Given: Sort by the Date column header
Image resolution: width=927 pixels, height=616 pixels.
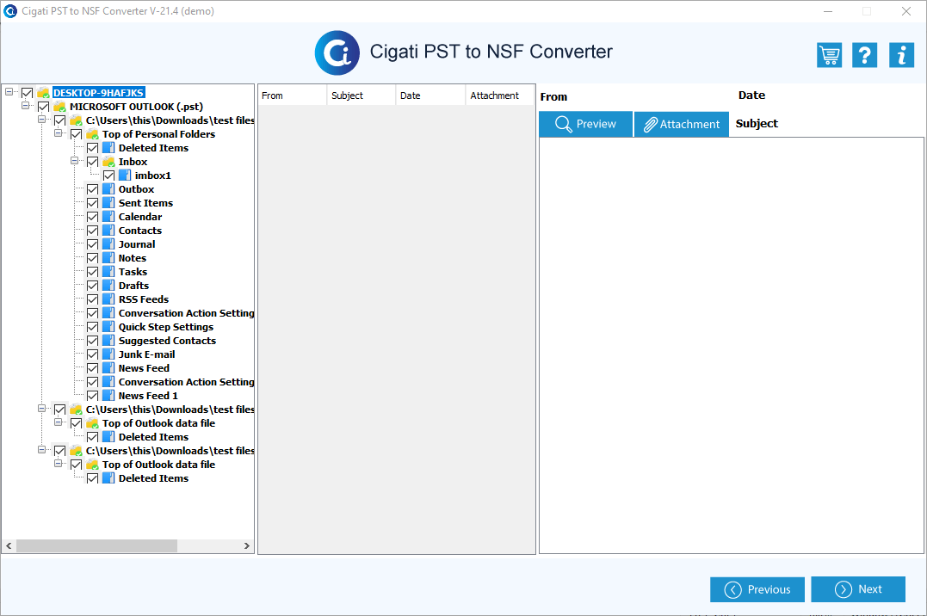Looking at the screenshot, I should click(430, 95).
